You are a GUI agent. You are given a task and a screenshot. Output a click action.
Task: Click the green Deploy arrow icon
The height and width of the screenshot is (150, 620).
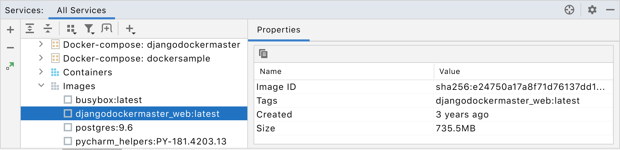(x=10, y=66)
